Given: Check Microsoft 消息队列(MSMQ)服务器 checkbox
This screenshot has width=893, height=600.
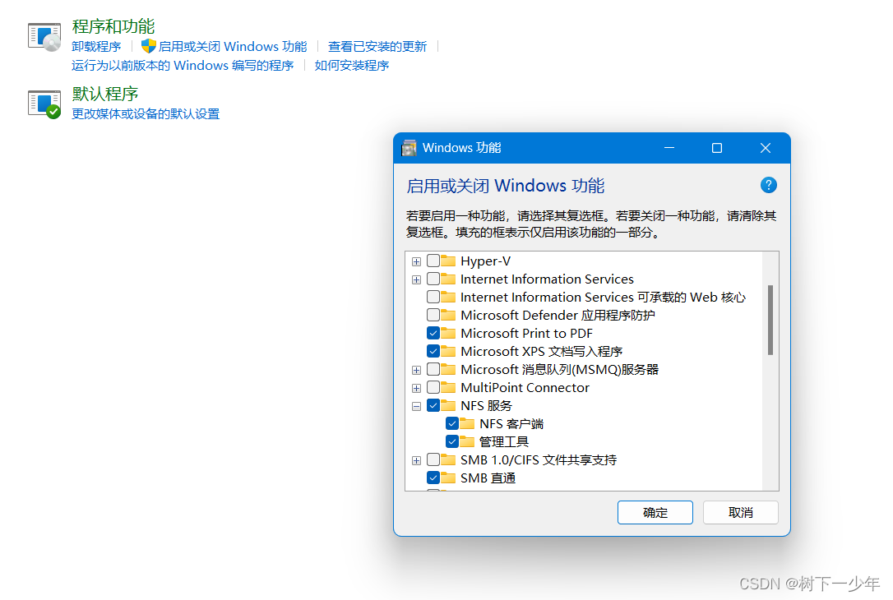Looking at the screenshot, I should [x=433, y=369].
